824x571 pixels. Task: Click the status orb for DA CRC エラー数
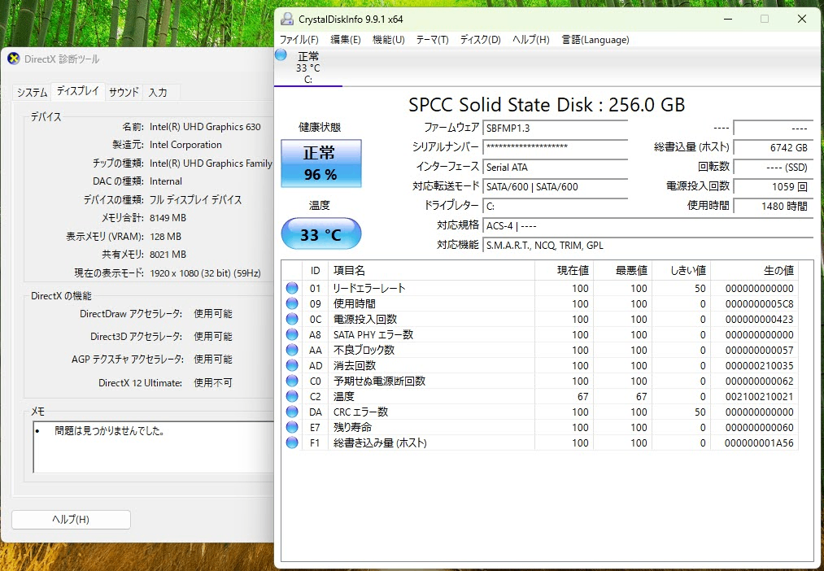click(x=292, y=412)
